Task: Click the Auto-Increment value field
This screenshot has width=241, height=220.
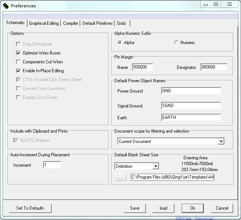Action: click(x=52, y=165)
